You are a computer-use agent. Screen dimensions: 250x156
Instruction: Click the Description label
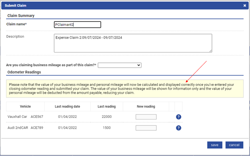15,36
